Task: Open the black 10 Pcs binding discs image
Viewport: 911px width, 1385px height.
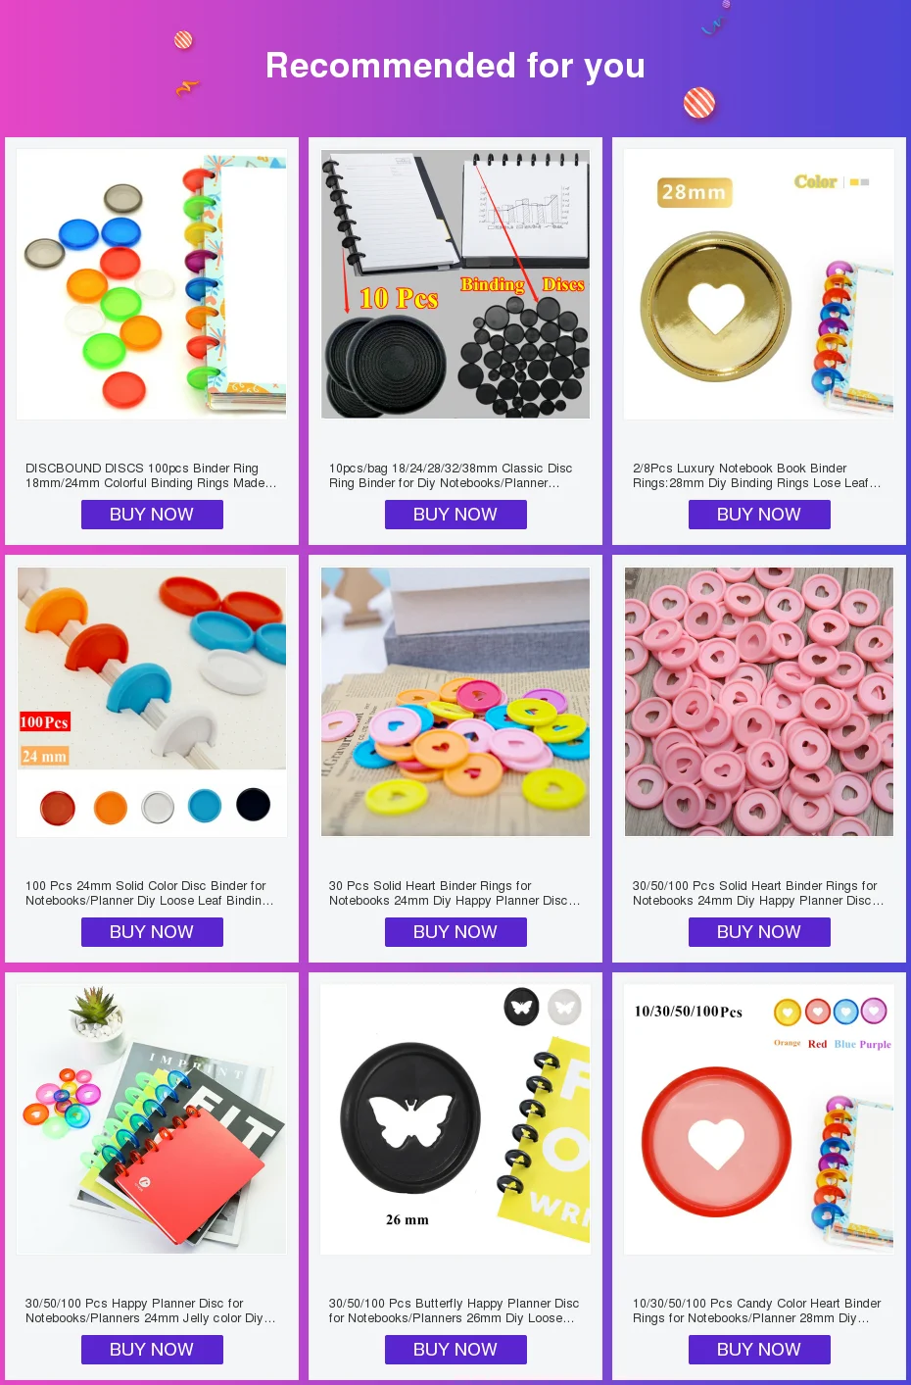Action: (455, 284)
